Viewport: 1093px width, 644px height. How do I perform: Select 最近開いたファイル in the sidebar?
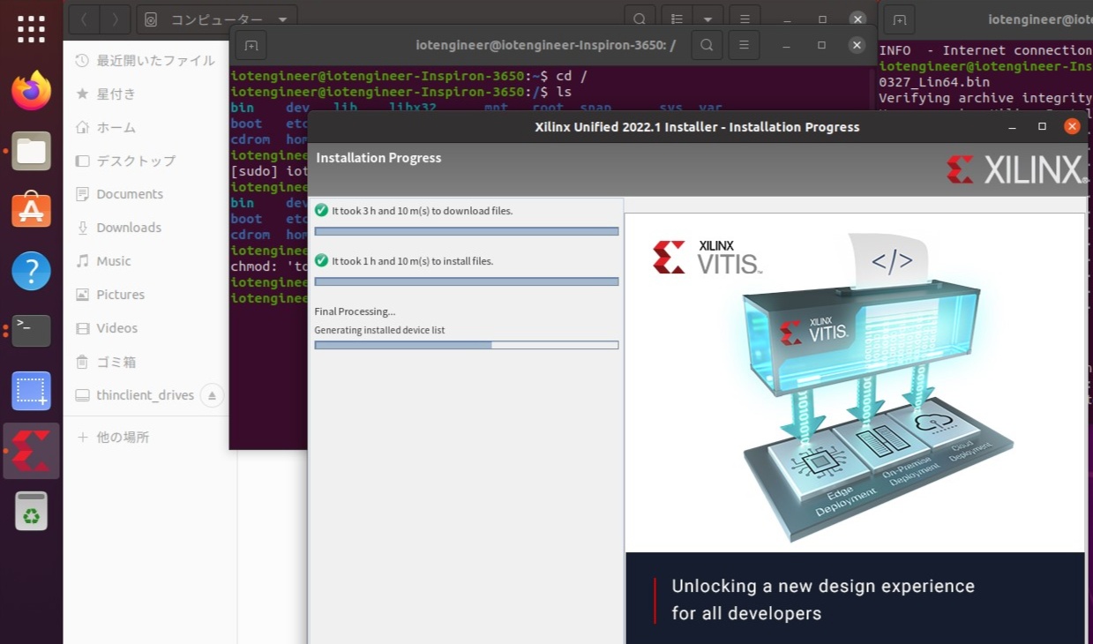click(x=144, y=60)
